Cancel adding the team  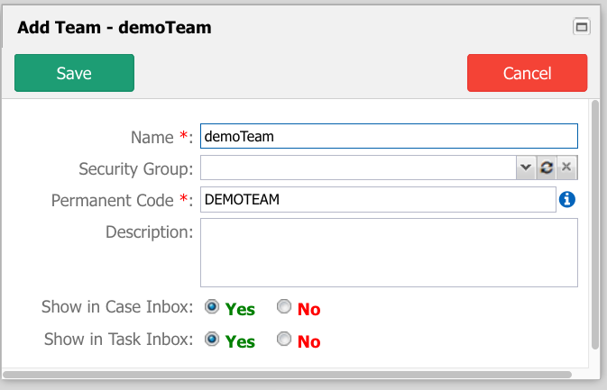(x=527, y=73)
